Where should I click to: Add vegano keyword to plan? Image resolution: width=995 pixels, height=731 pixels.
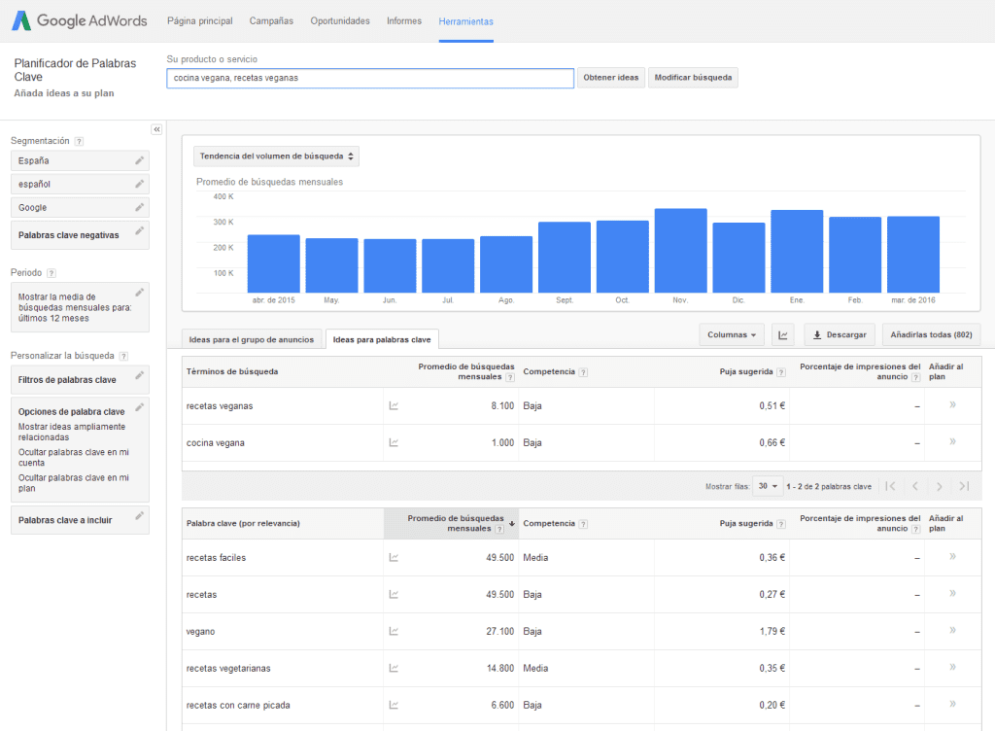952,630
